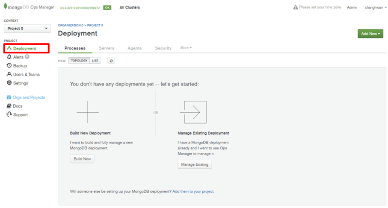388x208 pixels.
Task: Click the version number text in header
Action: click(80, 8)
